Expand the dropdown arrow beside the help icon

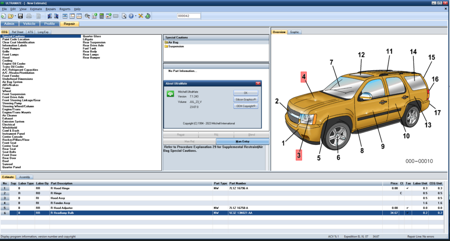pos(136,16)
